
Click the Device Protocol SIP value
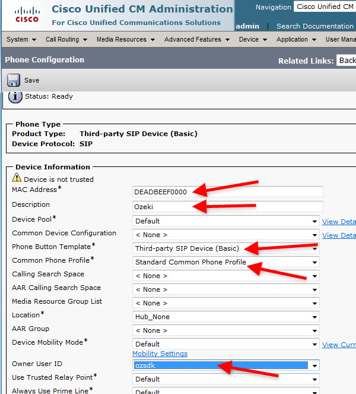(x=86, y=144)
